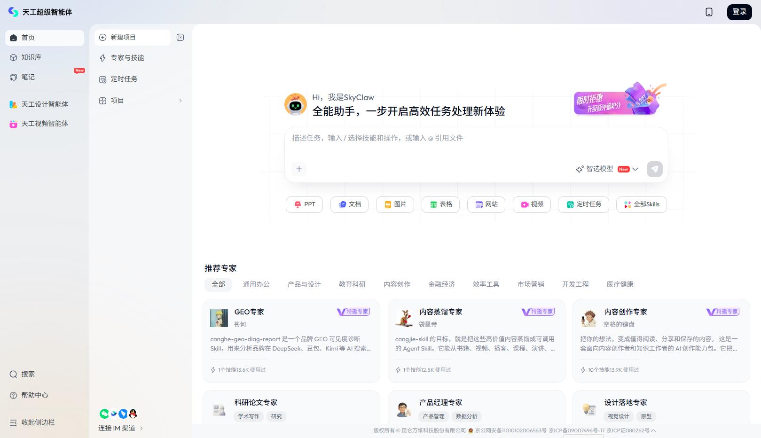This screenshot has width=761, height=438.
Task: Click 连接 IM 渠道 link
Action: (120, 428)
